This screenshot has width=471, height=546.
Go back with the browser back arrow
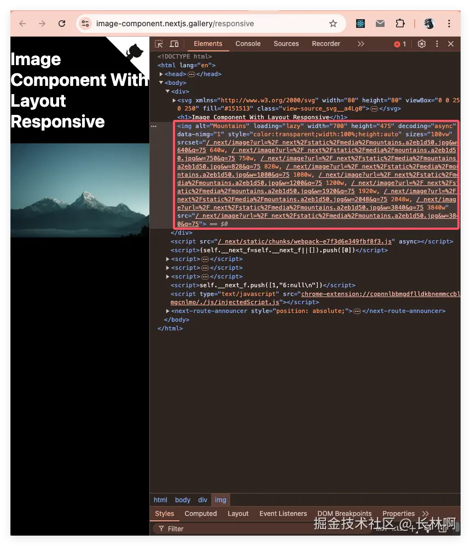click(x=22, y=24)
